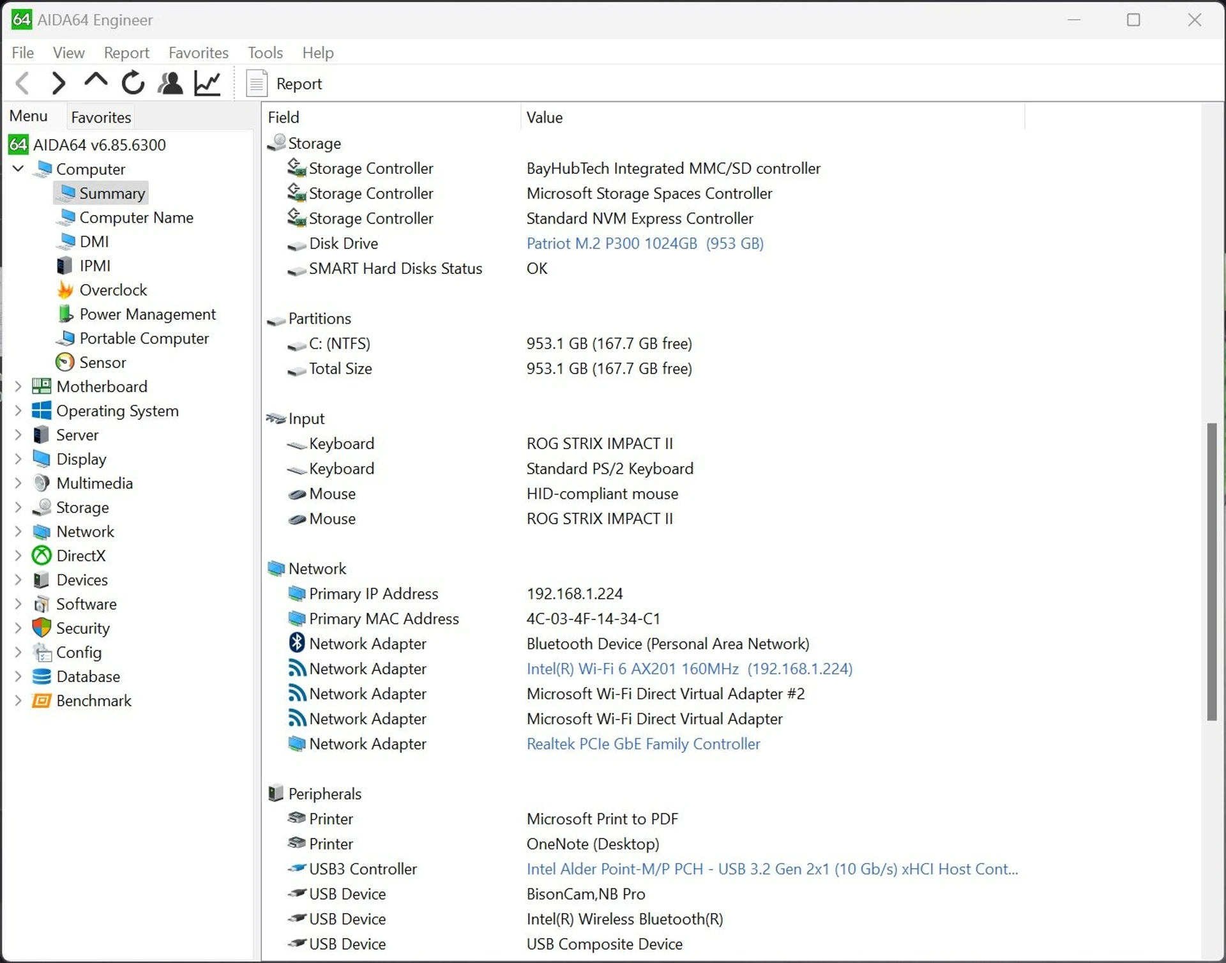This screenshot has width=1226, height=963.
Task: Click the Benchmark icon in the tree
Action: [42, 701]
